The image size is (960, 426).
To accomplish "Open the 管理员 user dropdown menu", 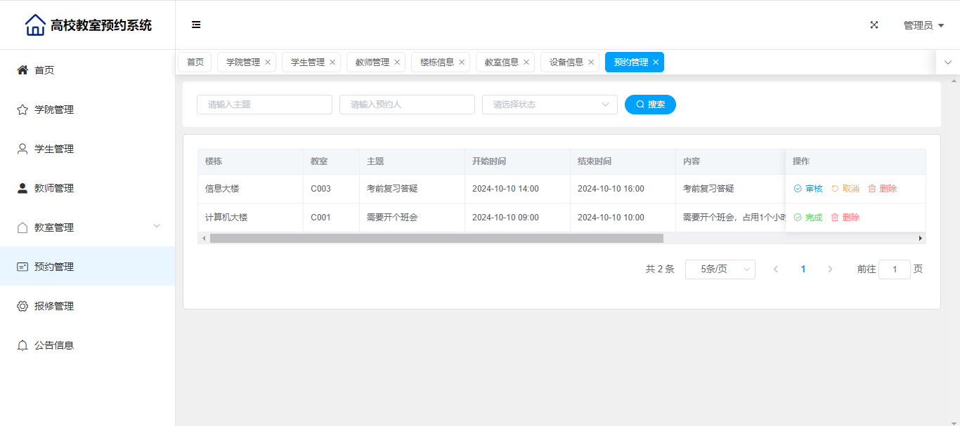I will pos(923,25).
